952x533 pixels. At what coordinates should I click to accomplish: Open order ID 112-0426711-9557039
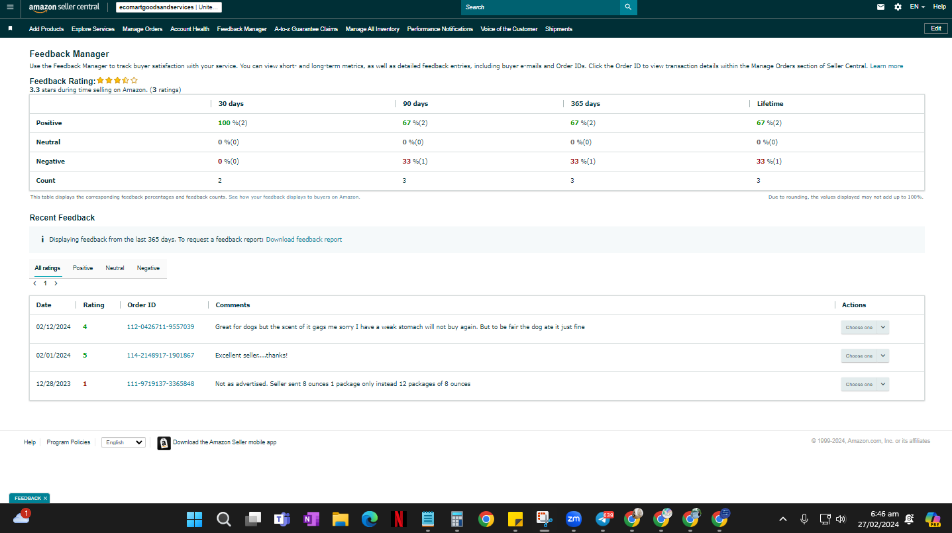coord(160,327)
